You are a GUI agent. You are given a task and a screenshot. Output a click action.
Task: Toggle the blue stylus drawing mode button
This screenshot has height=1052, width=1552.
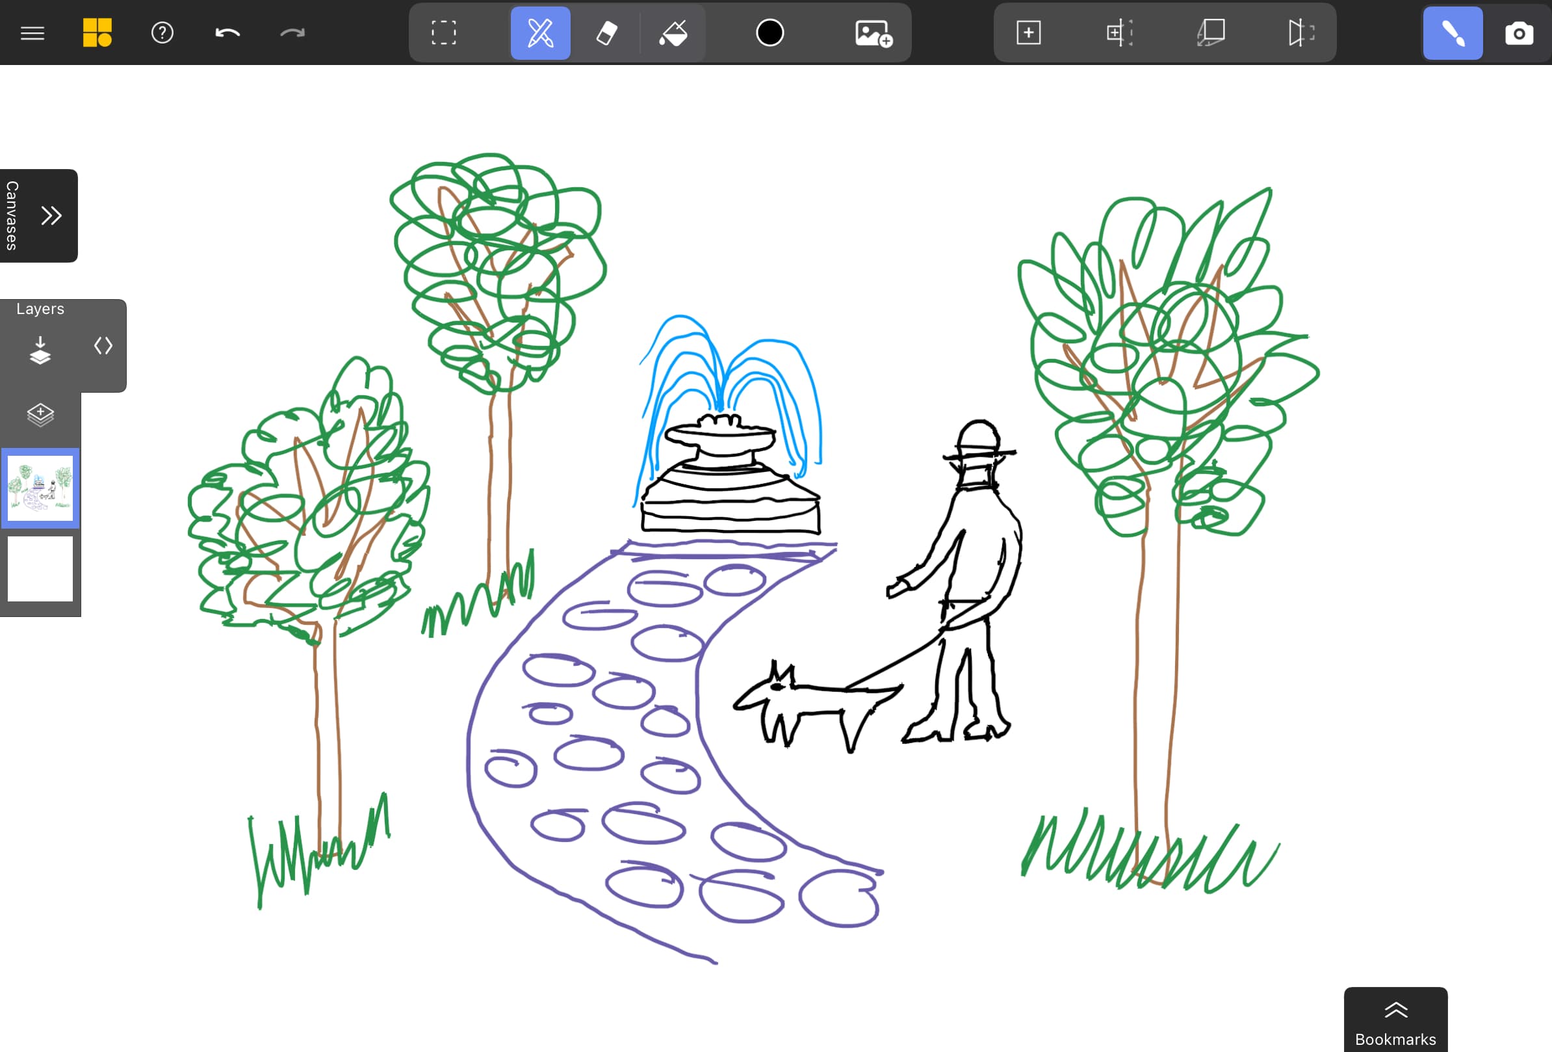tap(1453, 33)
